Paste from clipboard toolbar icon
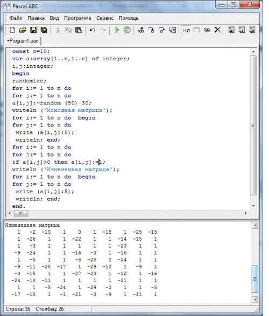Image resolution: width=269 pixels, height=316 pixels. pyautogui.click(x=79, y=30)
